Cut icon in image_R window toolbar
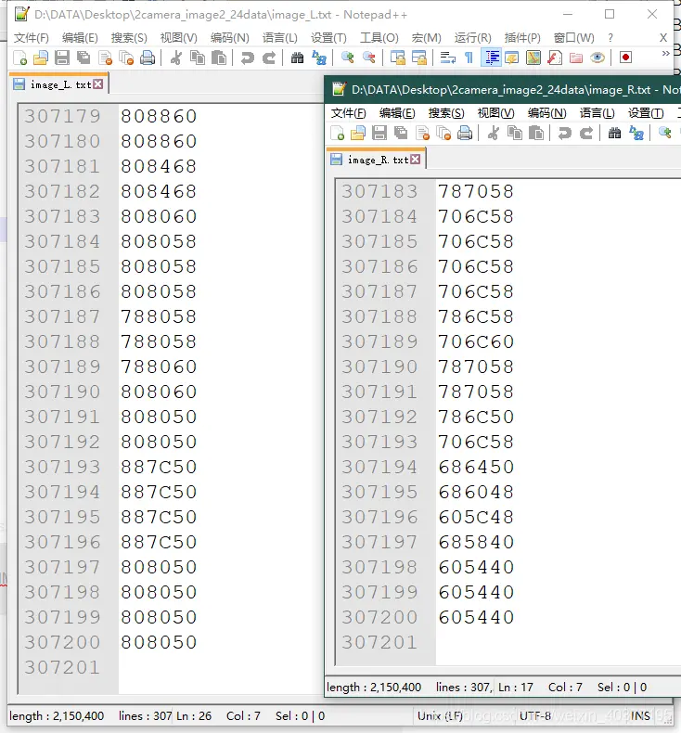 (x=493, y=134)
